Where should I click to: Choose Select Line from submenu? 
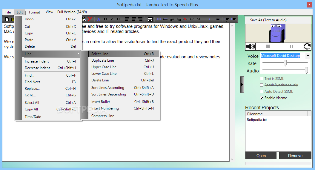[124, 54]
